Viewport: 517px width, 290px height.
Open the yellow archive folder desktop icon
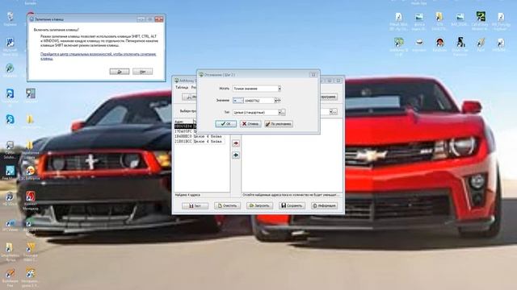tap(439, 20)
